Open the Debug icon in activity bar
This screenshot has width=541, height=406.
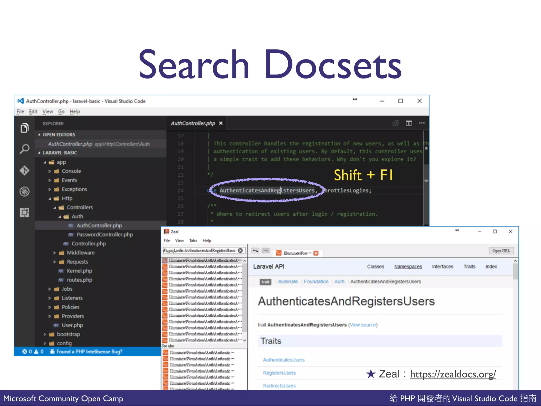(25, 191)
